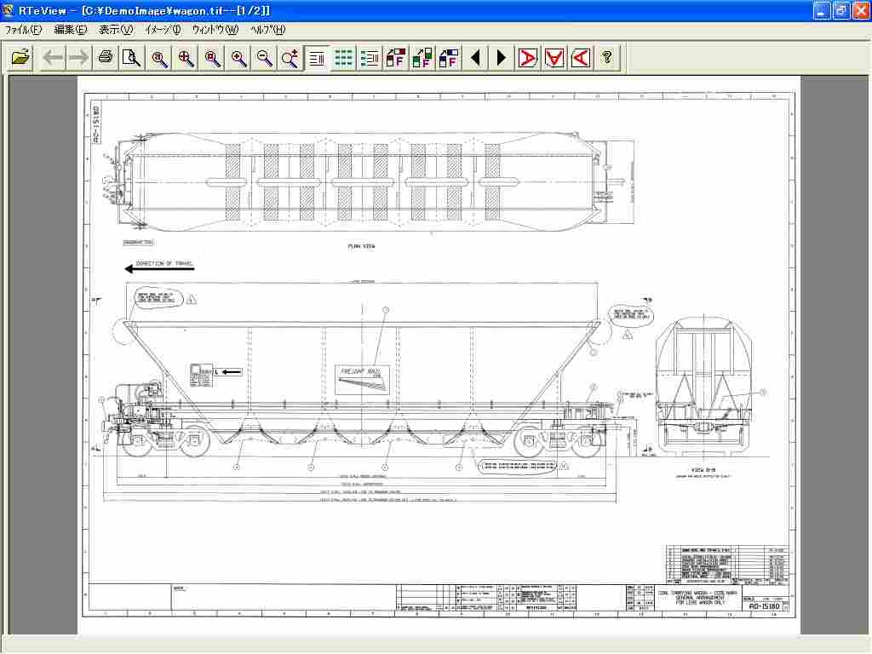Go back with the left gray arrow
Image resolution: width=872 pixels, height=654 pixels.
click(53, 57)
